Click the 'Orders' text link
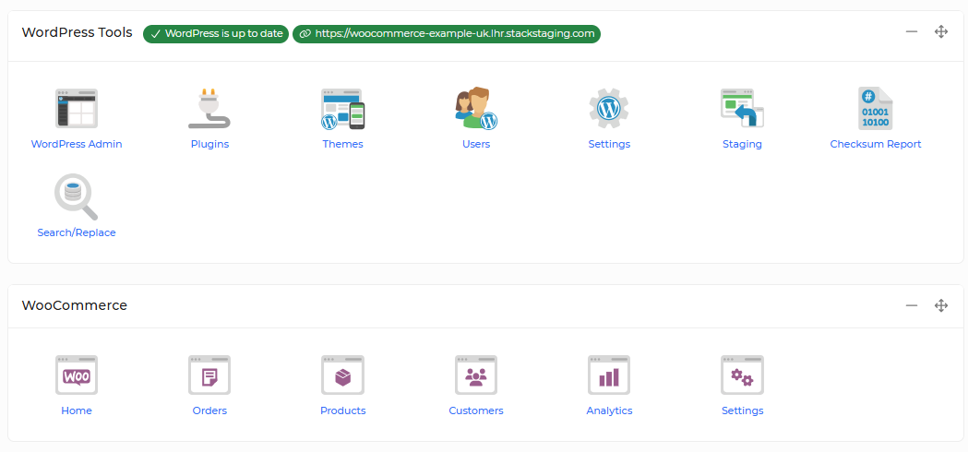 click(x=209, y=410)
